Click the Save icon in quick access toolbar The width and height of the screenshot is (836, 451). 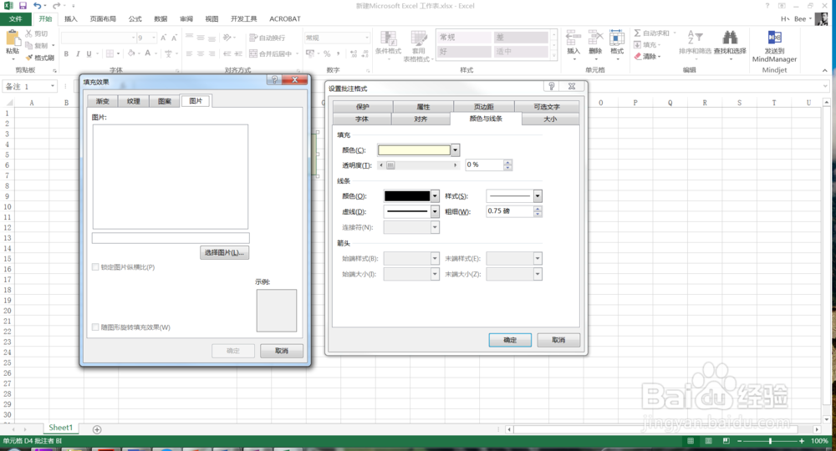23,5
